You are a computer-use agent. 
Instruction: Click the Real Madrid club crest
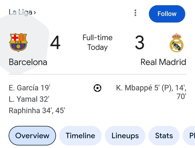(x=177, y=43)
